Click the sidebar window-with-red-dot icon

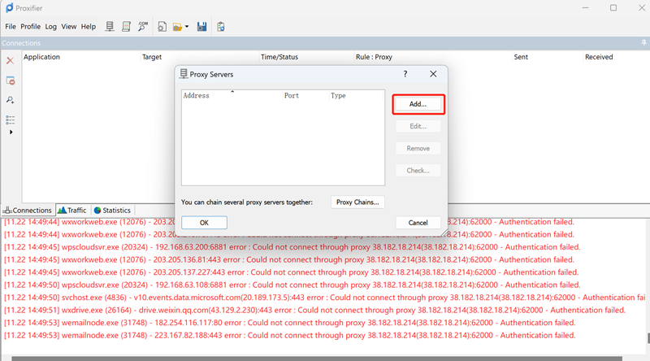(11, 81)
